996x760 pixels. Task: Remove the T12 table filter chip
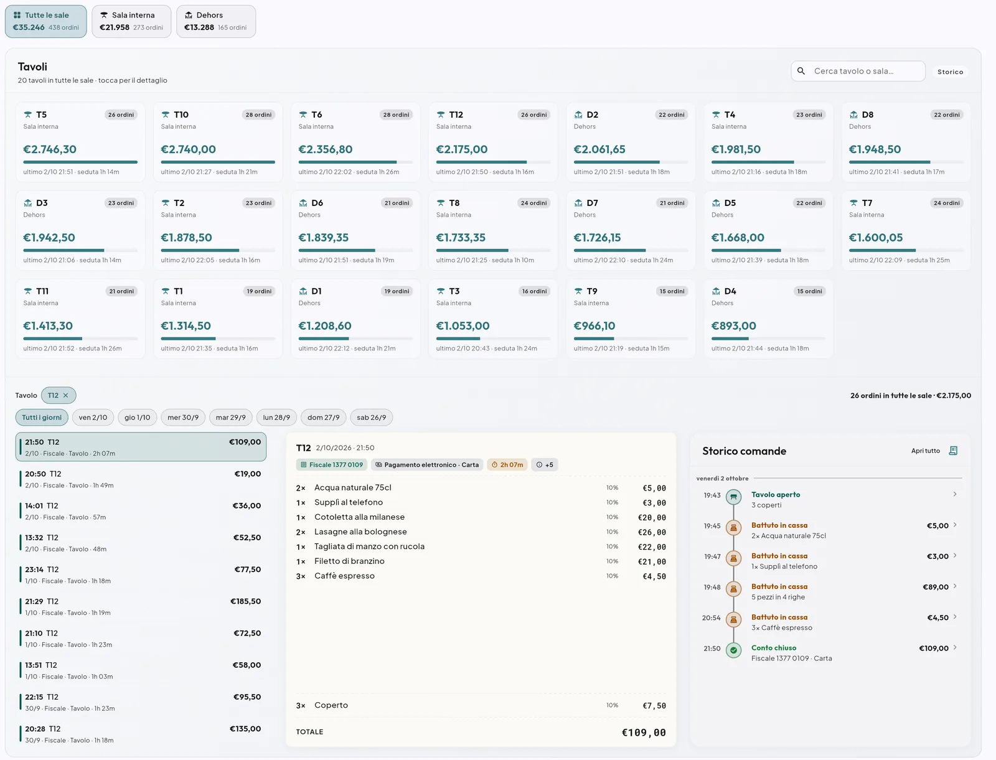click(x=66, y=395)
